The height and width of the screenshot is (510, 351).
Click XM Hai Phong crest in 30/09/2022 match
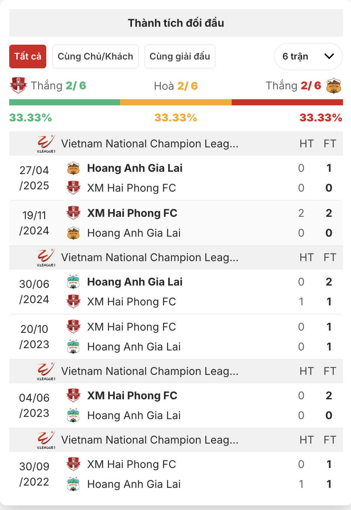click(73, 464)
